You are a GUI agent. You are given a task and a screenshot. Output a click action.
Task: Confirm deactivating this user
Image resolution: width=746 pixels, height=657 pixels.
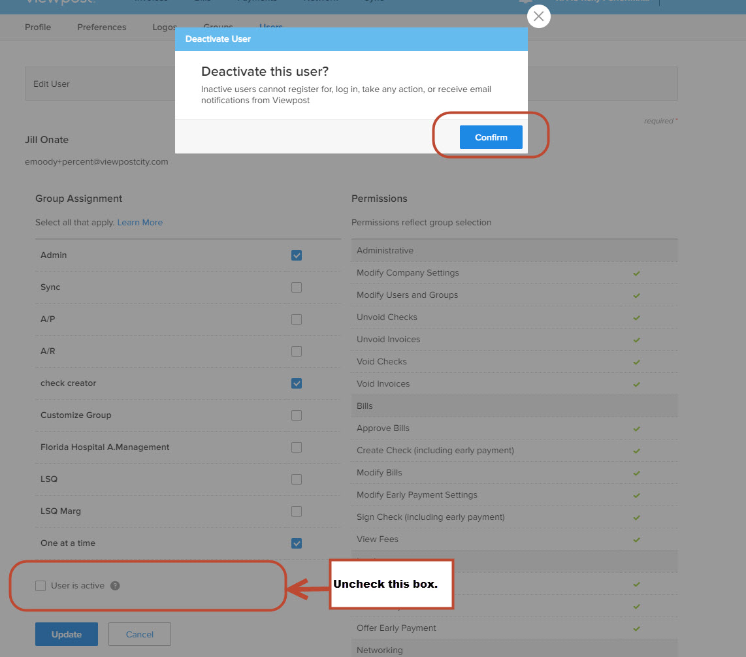pyautogui.click(x=491, y=137)
